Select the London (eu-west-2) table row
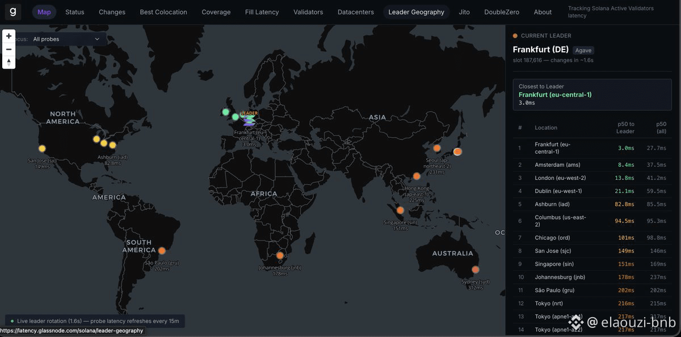This screenshot has height=337, width=681. click(x=592, y=178)
